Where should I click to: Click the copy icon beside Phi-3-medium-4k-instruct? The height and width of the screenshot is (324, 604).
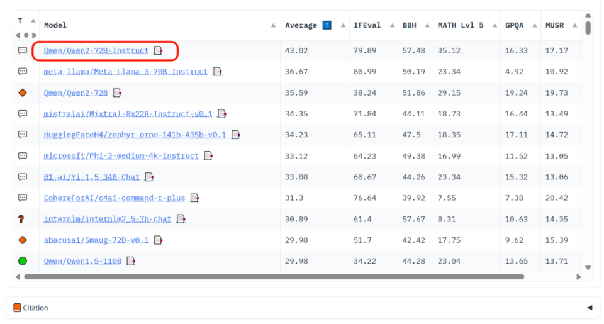[x=208, y=155]
